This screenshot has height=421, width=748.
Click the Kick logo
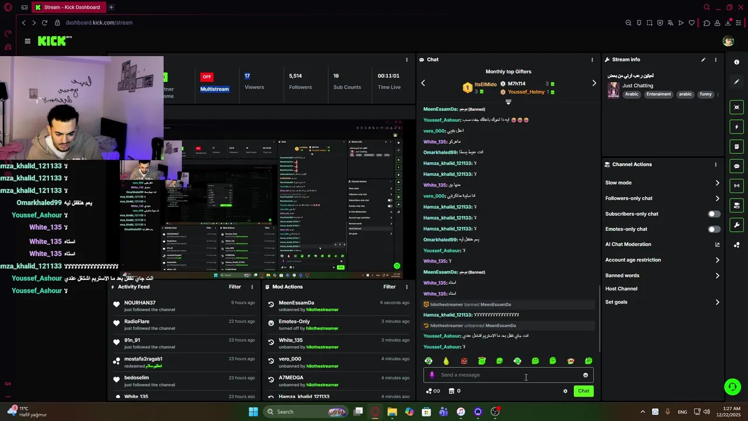pyautogui.click(x=54, y=41)
